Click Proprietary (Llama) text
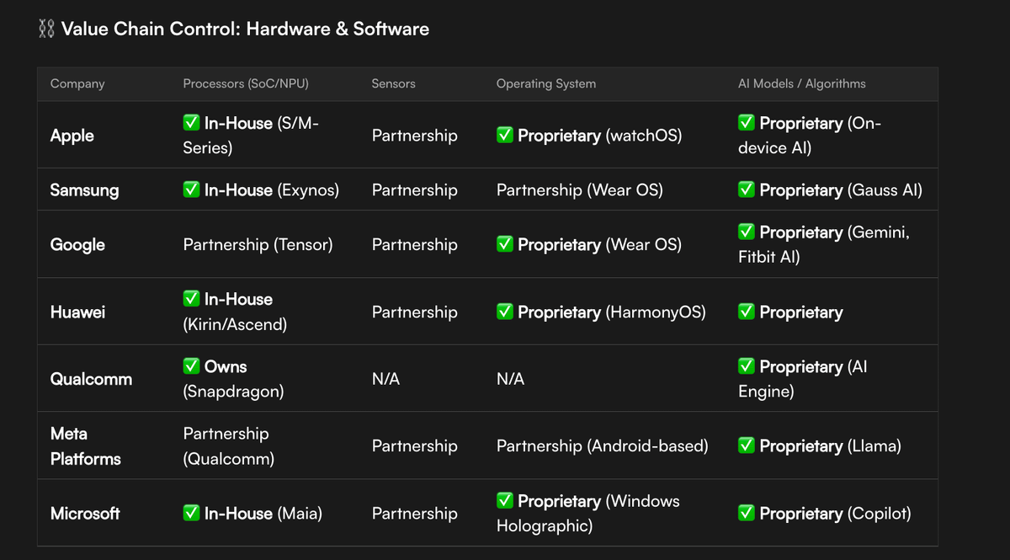The height and width of the screenshot is (560, 1010). click(x=830, y=445)
